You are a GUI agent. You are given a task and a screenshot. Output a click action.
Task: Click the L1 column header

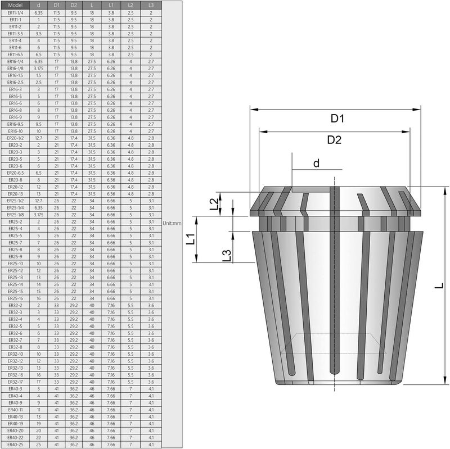(x=110, y=4)
